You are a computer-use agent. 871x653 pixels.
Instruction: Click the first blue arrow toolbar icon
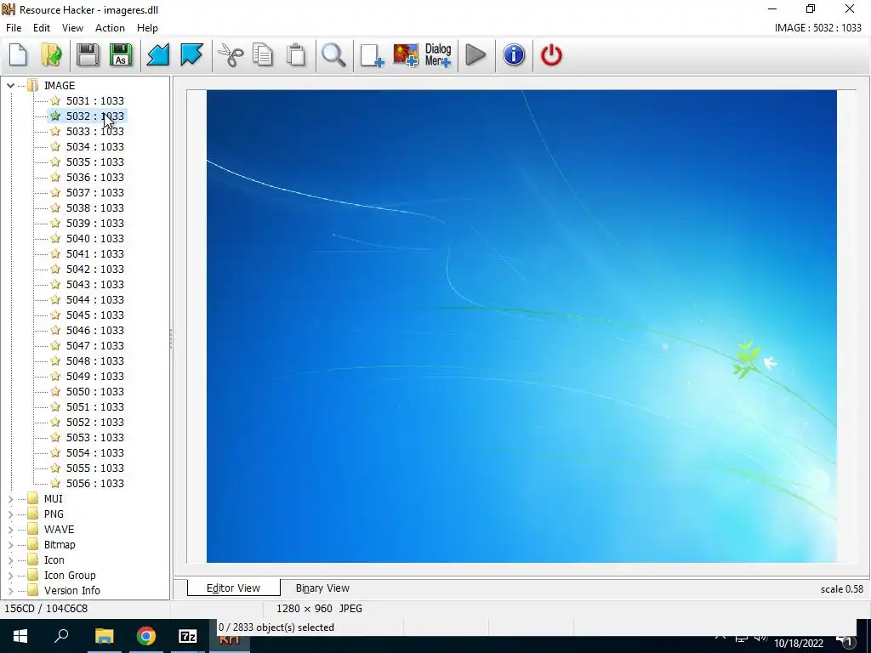(157, 55)
